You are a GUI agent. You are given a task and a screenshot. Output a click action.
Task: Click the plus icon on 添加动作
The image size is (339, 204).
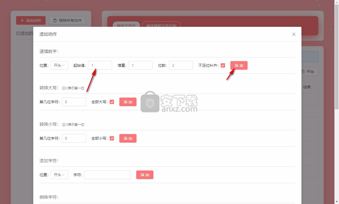(22, 20)
